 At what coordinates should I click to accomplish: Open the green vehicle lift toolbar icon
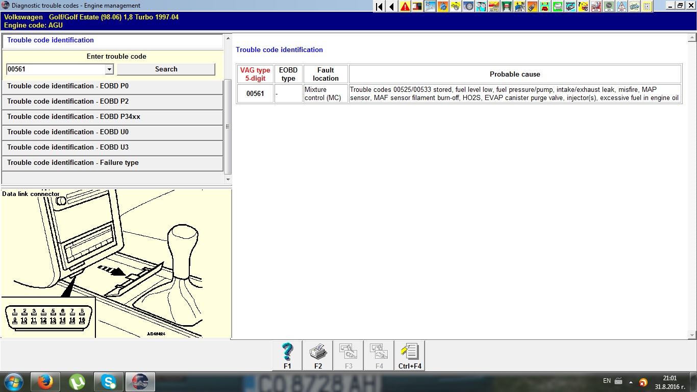(507, 7)
